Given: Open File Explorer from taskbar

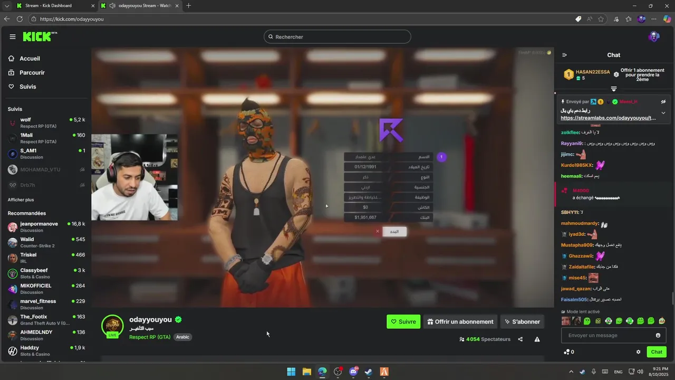Looking at the screenshot, I should [307, 372].
